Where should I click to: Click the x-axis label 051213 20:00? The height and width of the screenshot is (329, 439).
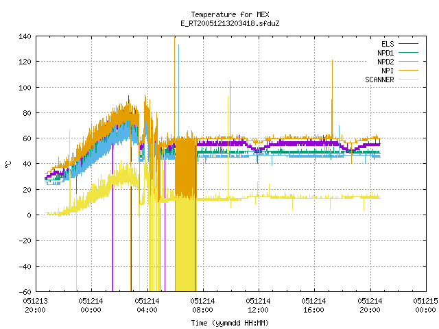[35, 306]
